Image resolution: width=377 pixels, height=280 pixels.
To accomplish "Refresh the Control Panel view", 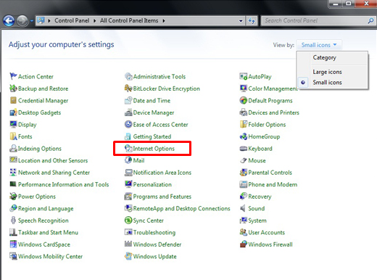I will tap(252, 21).
